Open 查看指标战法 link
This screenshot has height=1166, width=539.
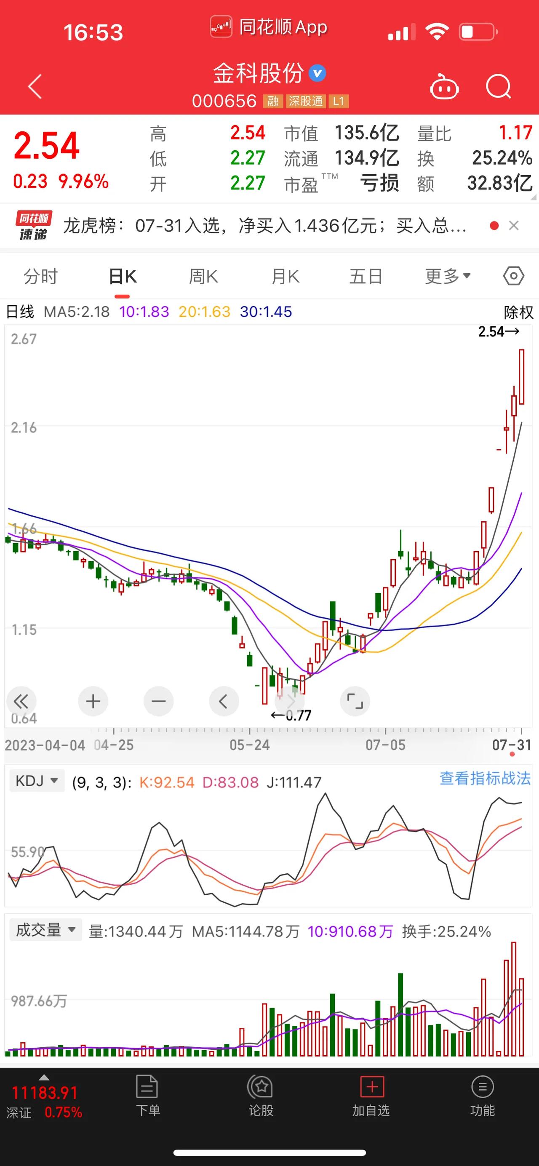pos(485,778)
